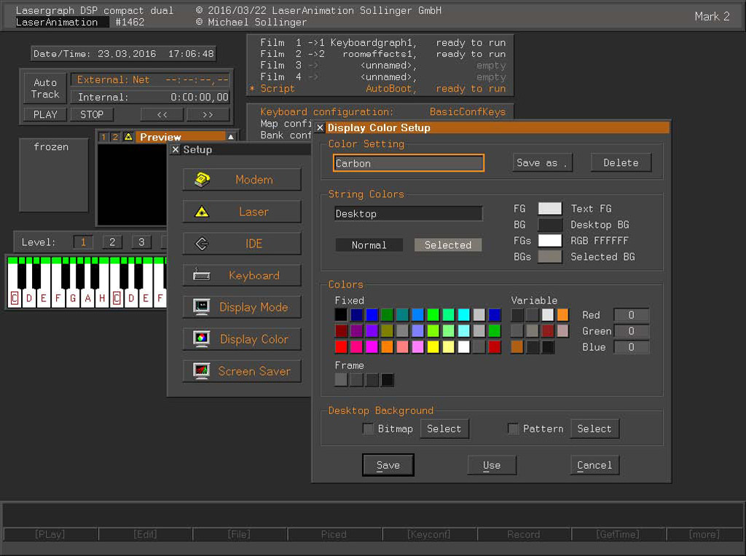Click the Display Color monitor icon
The image size is (746, 556).
pos(202,339)
